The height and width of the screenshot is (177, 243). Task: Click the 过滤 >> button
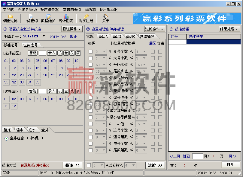pos(155,165)
